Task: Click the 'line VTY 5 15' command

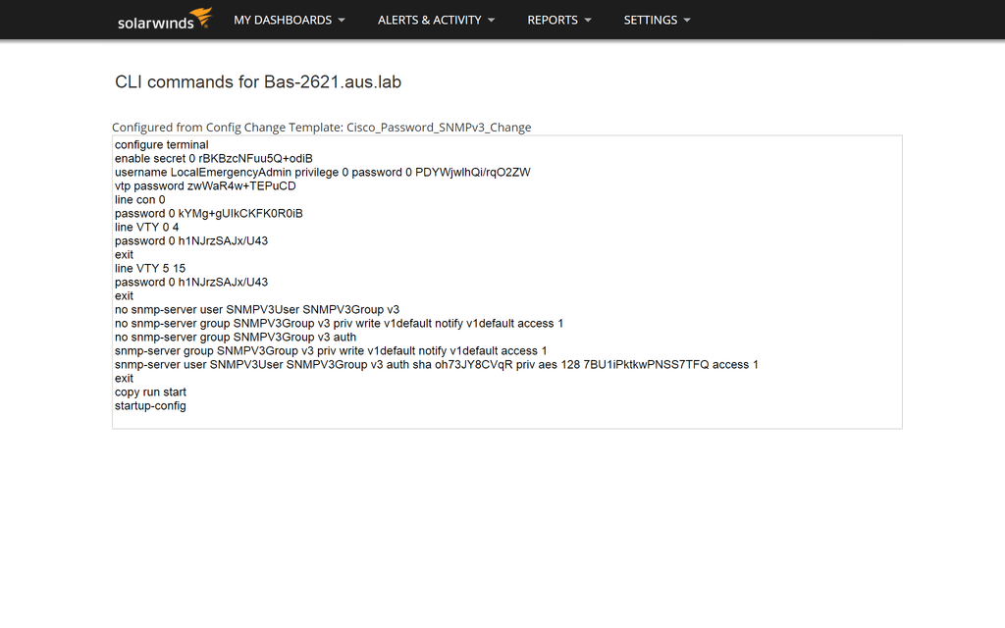Action: (x=149, y=269)
